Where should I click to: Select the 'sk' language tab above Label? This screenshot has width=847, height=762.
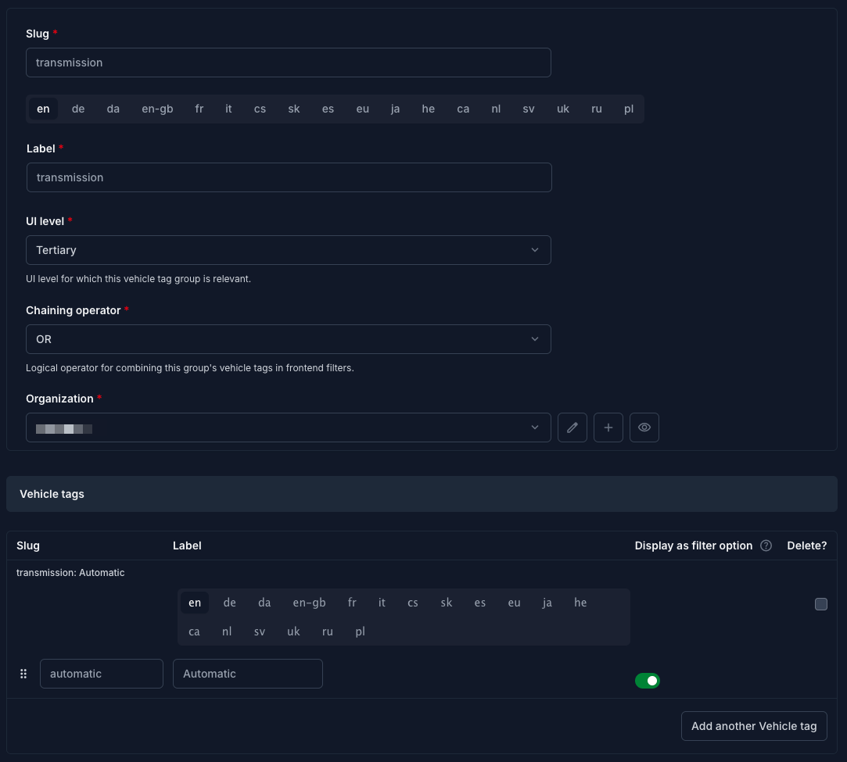click(294, 109)
